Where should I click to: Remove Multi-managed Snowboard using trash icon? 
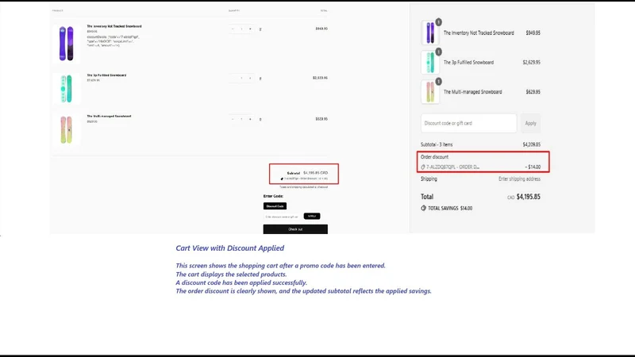click(260, 120)
